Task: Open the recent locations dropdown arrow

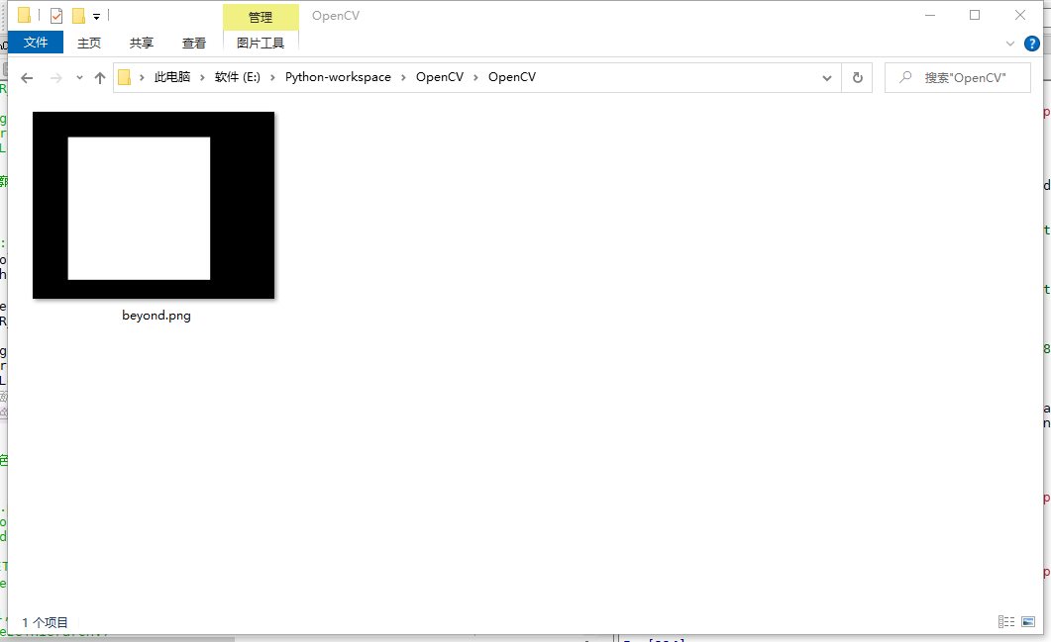Action: pos(79,78)
